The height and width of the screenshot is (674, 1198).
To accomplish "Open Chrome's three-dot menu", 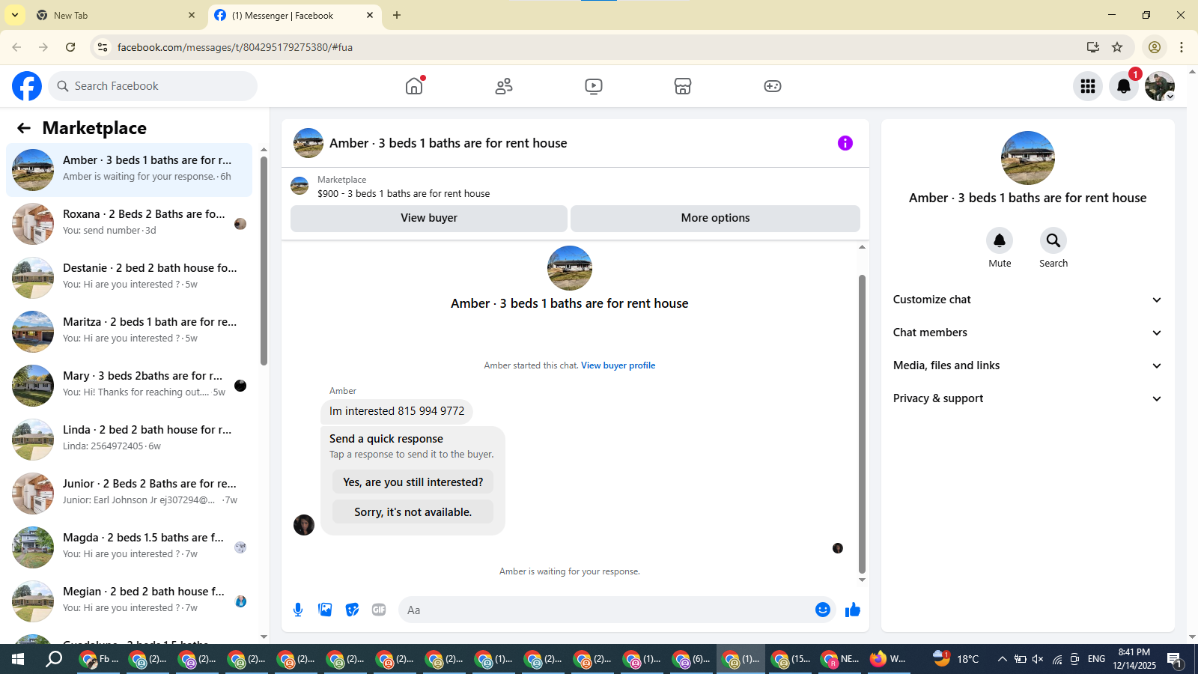I will click(x=1182, y=47).
